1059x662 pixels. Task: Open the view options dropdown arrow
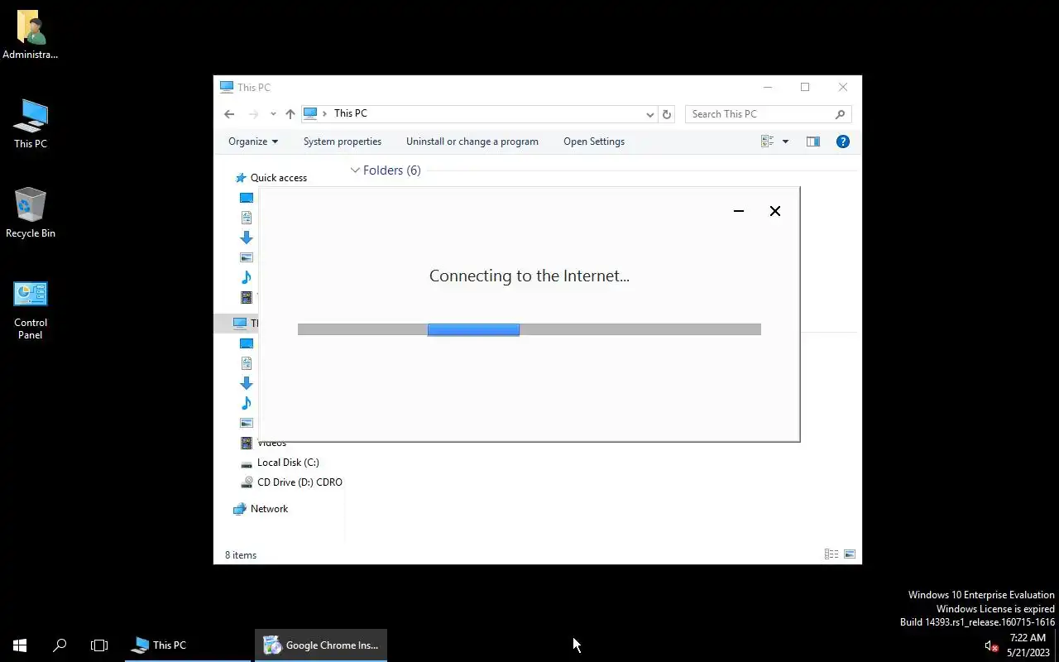click(785, 142)
